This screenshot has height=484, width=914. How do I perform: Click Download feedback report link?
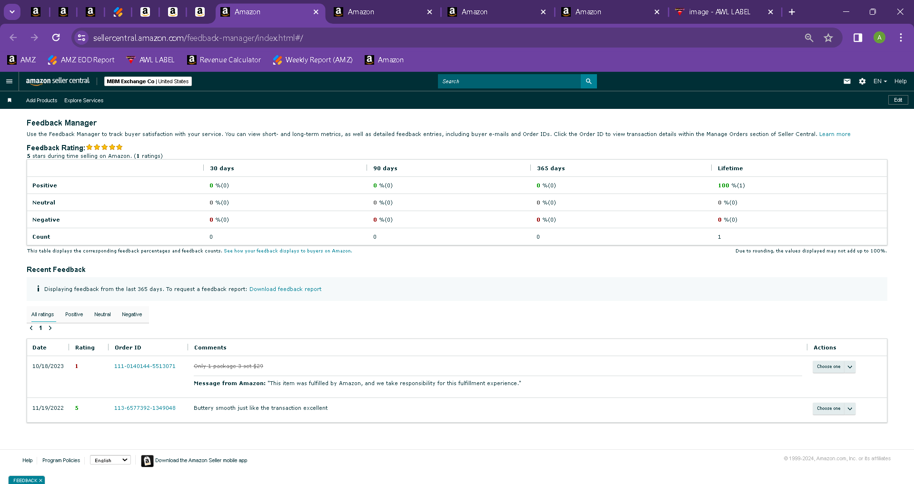[285, 289]
